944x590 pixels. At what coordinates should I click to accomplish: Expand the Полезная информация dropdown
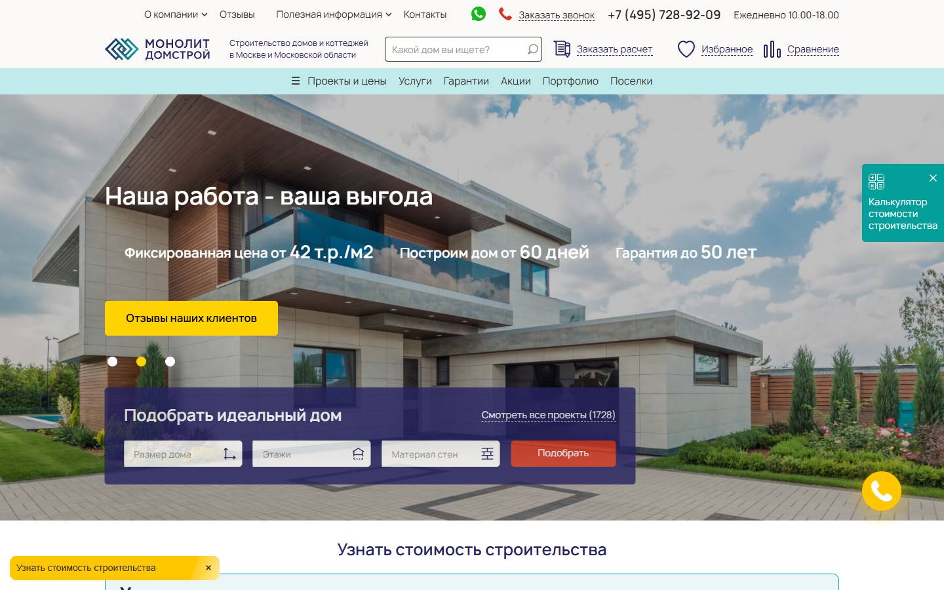(x=334, y=14)
